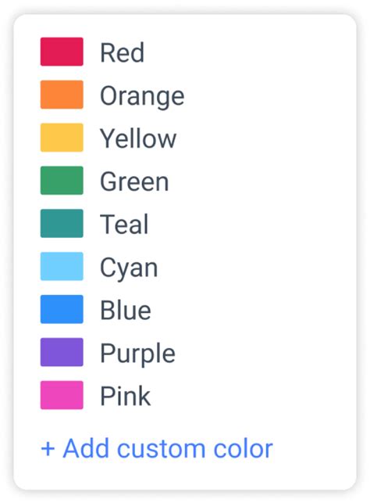Click the "Yellow" text entry

[138, 139]
